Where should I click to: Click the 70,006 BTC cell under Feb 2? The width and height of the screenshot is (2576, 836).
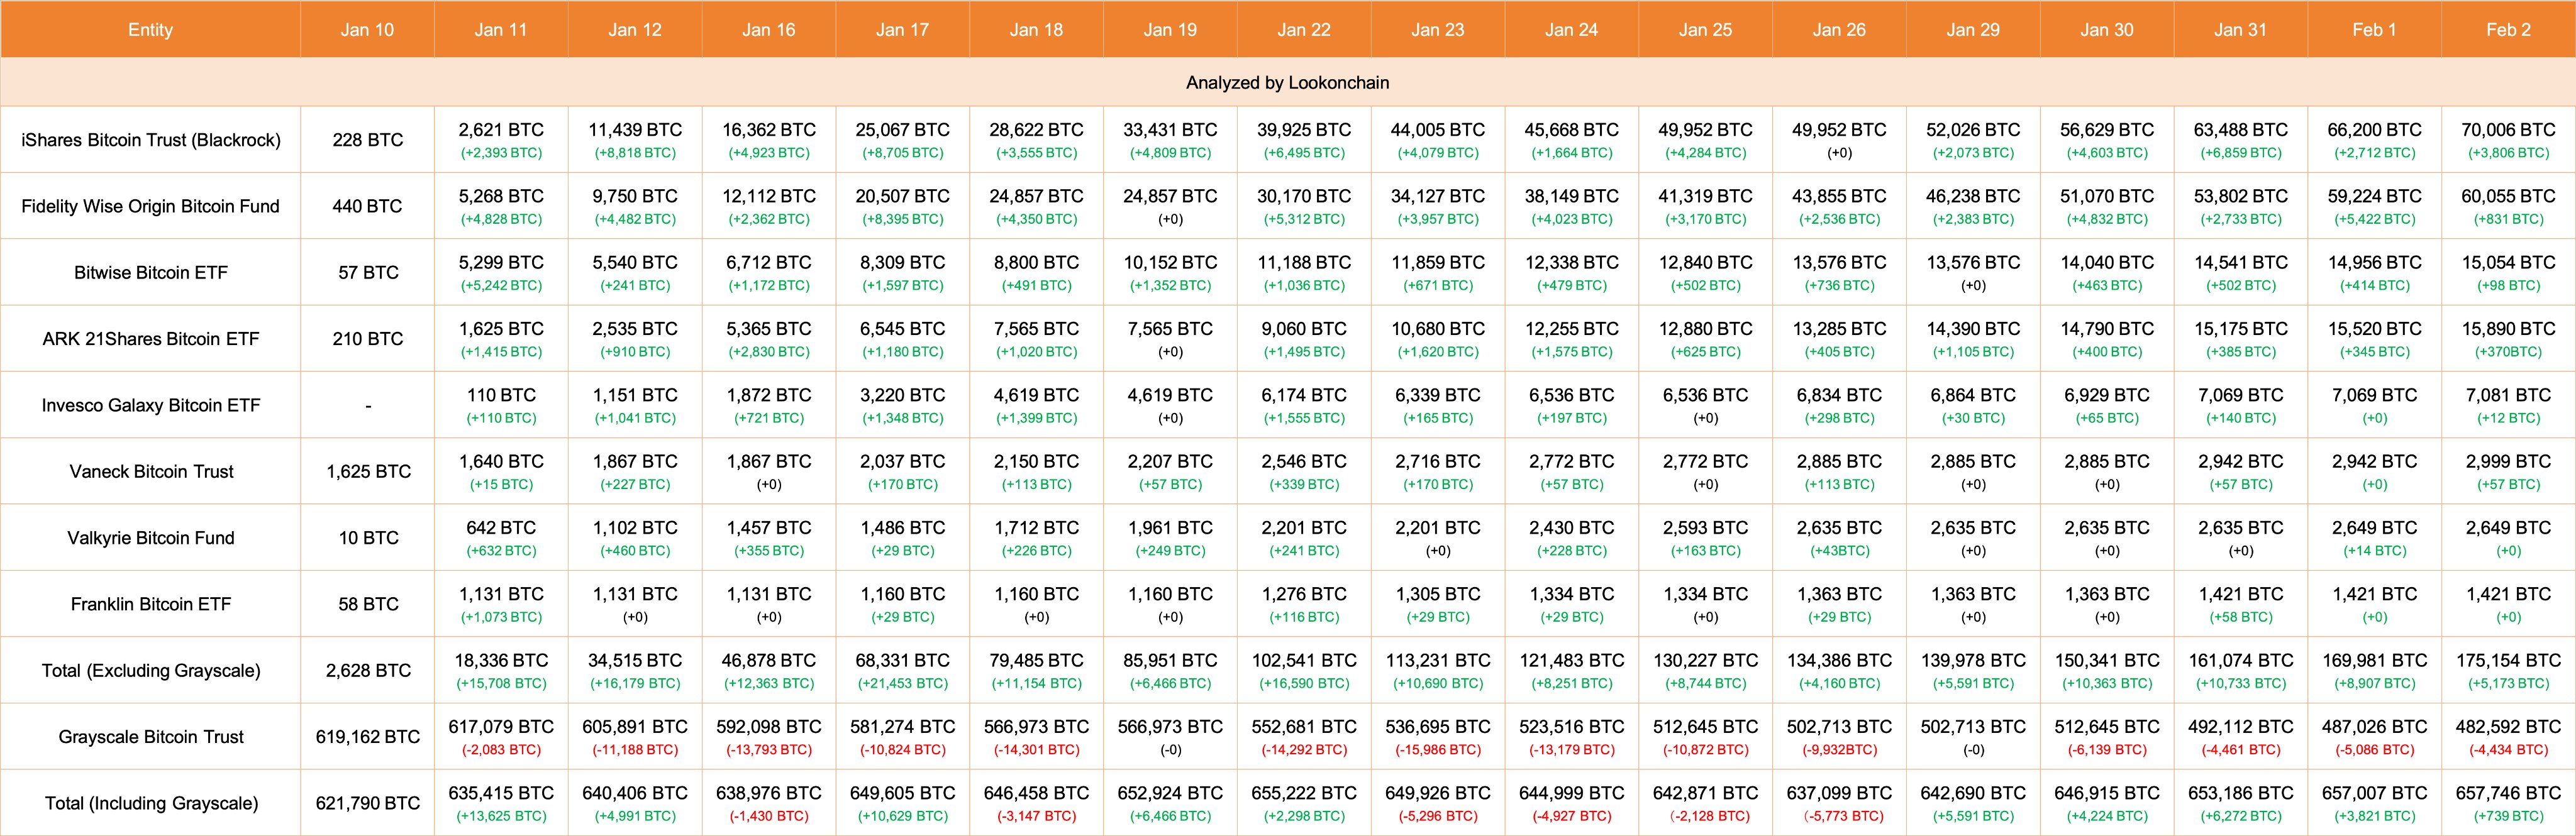(x=2508, y=140)
